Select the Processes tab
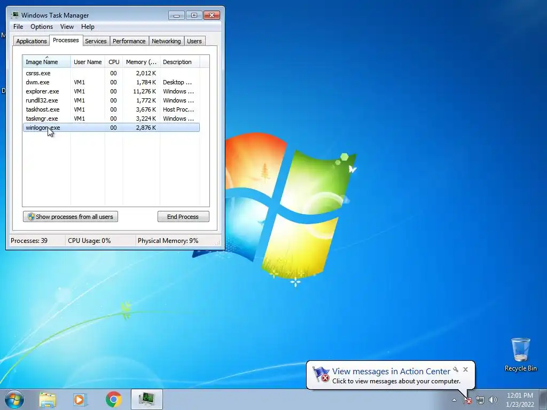This screenshot has height=410, width=547. (x=66, y=40)
